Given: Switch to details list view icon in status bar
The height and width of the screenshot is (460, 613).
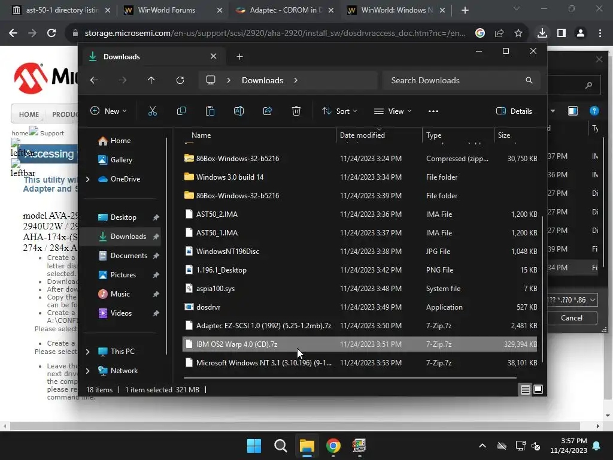Looking at the screenshot, I should 526,389.
